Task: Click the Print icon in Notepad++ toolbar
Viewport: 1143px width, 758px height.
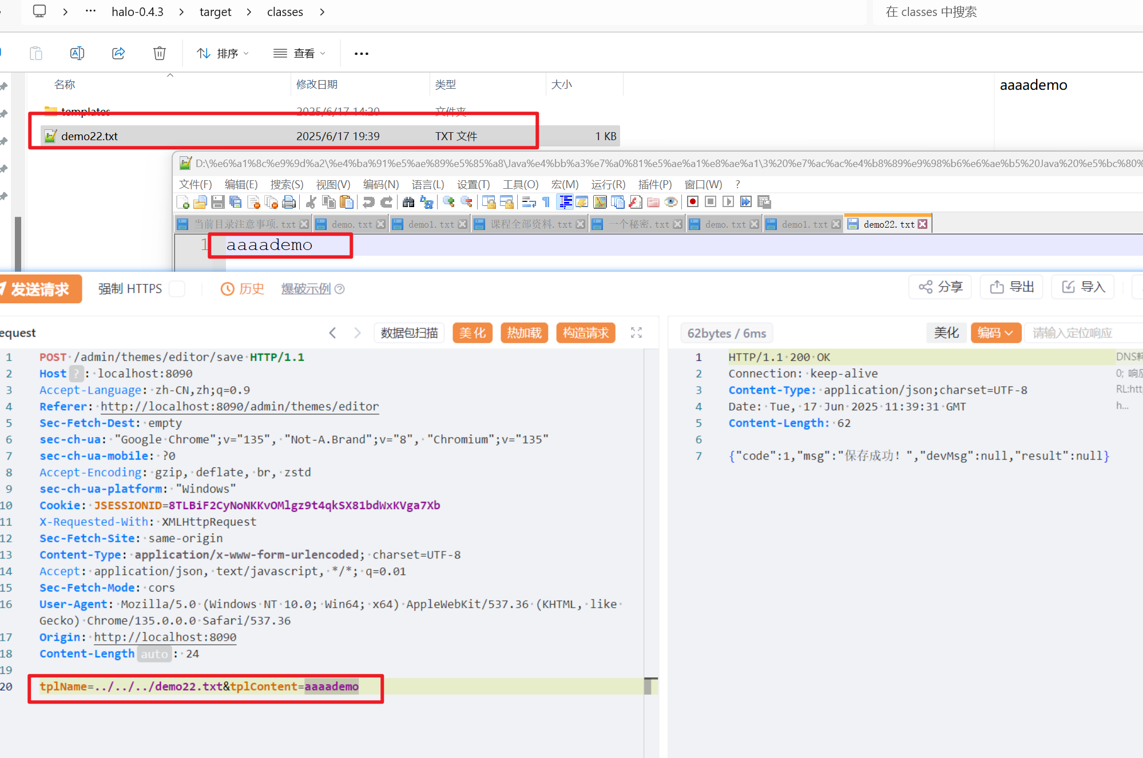Action: click(289, 202)
